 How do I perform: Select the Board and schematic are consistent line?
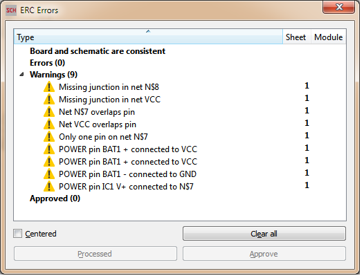point(98,51)
